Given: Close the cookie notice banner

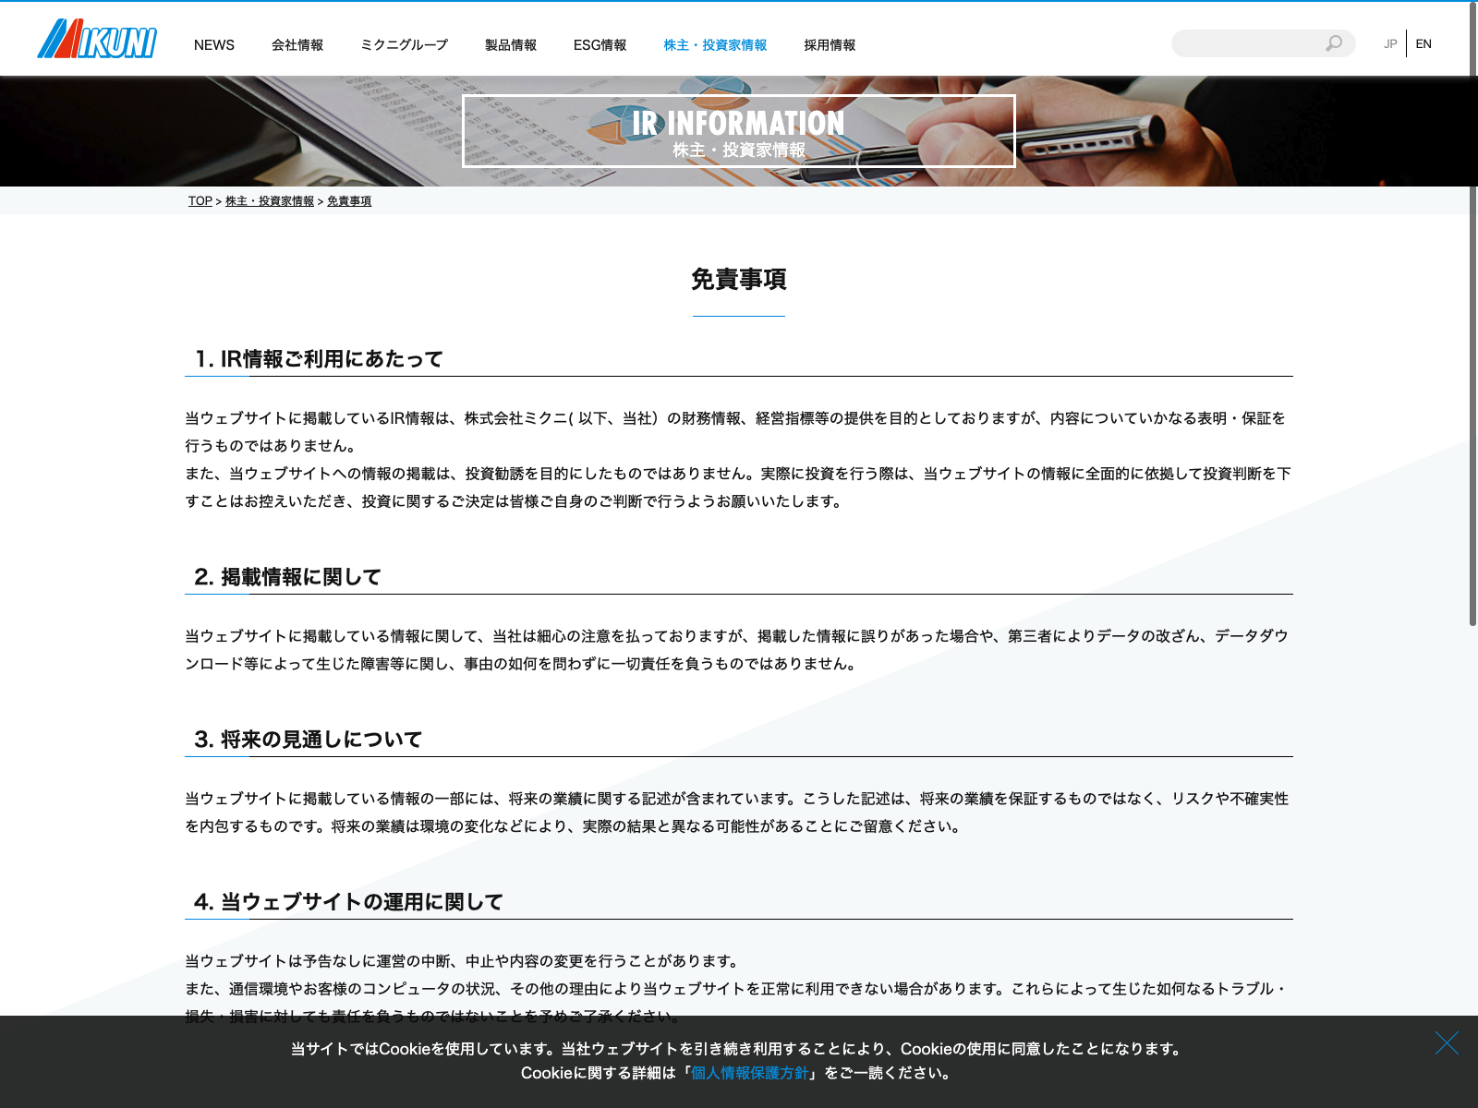Looking at the screenshot, I should click(1447, 1043).
